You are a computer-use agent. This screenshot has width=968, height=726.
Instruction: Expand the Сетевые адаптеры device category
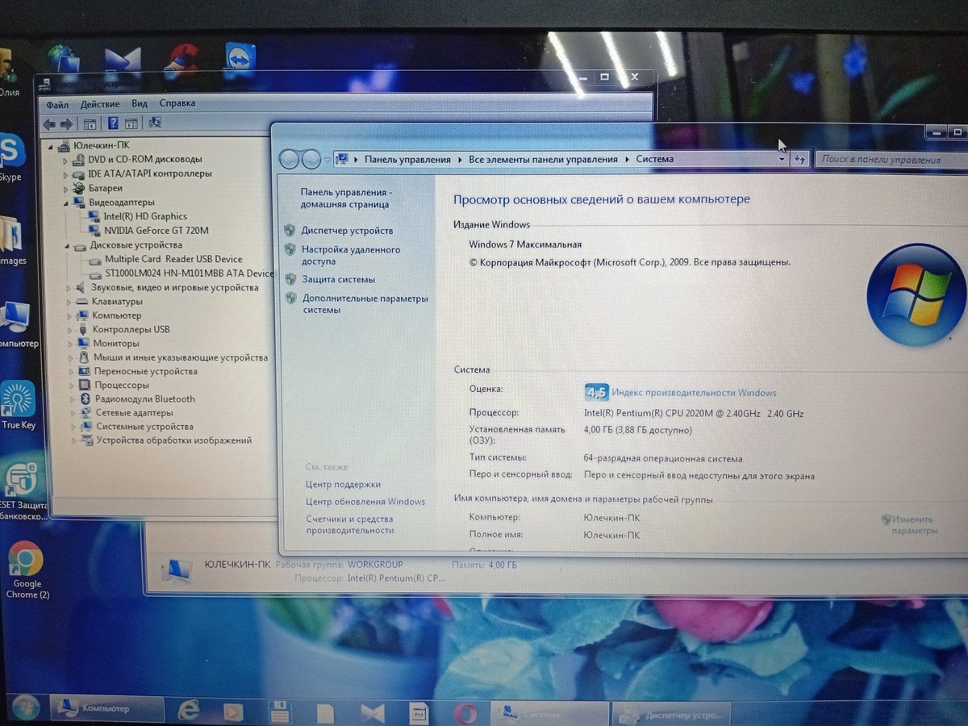point(73,413)
